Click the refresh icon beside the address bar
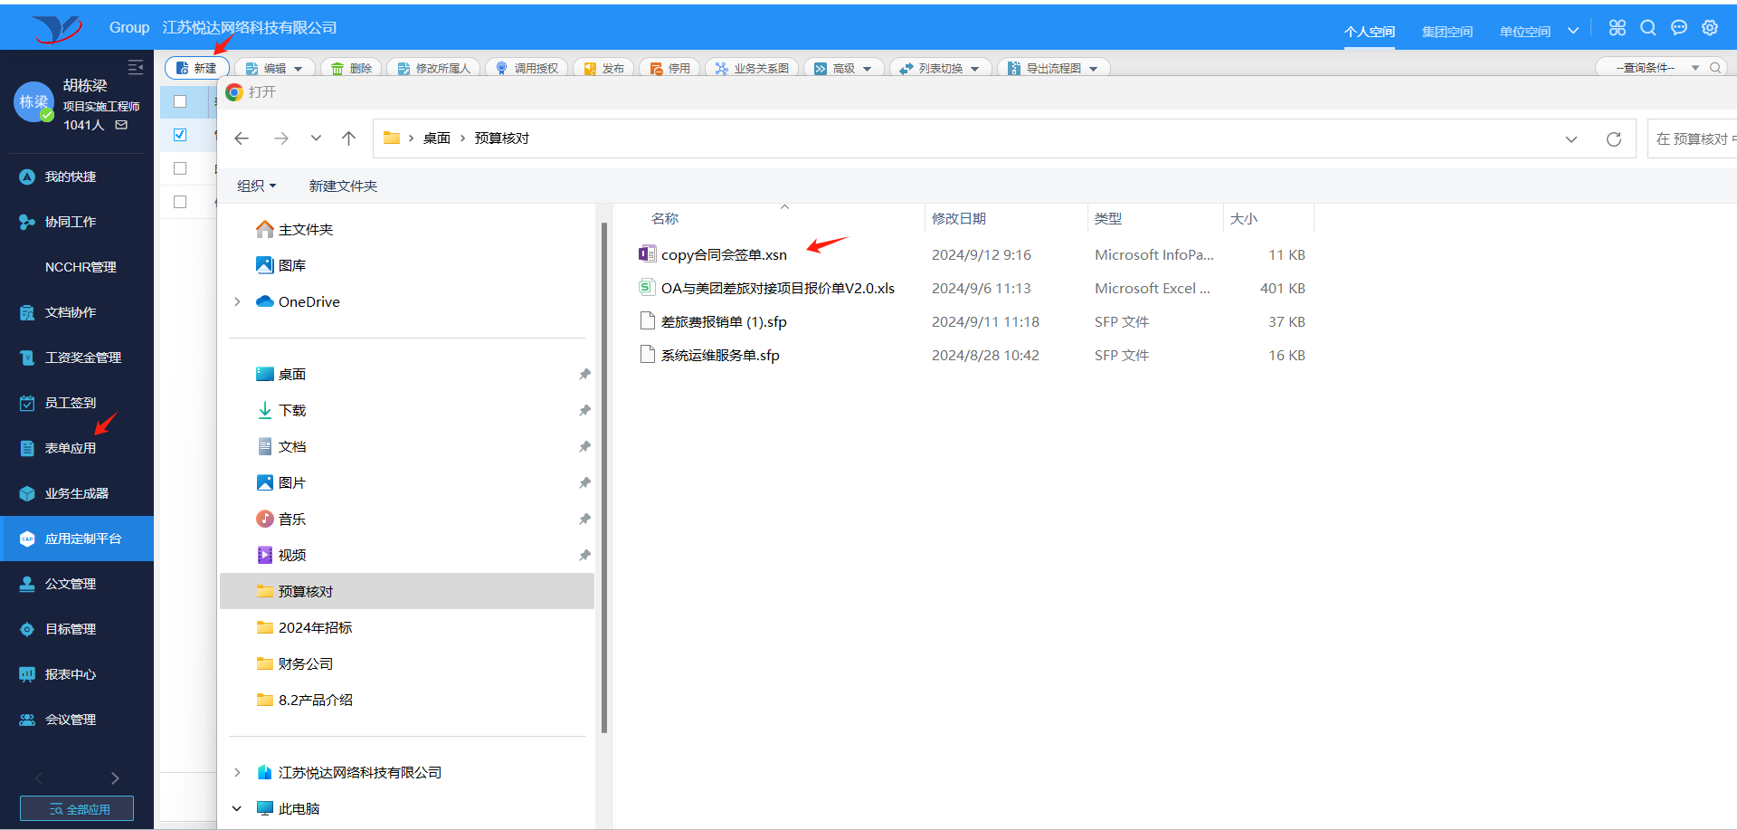The image size is (1737, 830). pos(1613,139)
